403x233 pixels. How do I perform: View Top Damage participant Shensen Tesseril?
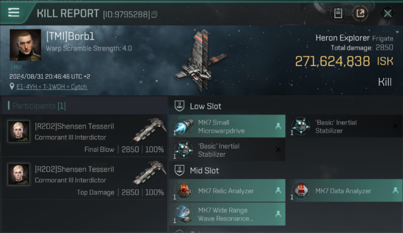point(84,178)
